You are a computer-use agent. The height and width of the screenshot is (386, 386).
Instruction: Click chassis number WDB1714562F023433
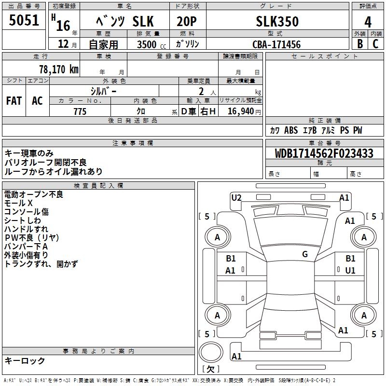(324, 154)
